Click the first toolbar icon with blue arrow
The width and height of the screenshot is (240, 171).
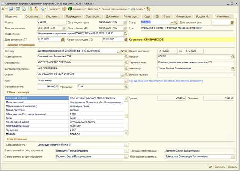(11, 9)
